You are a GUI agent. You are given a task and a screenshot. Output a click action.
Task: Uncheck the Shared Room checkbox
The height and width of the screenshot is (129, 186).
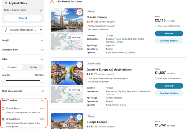3,119
